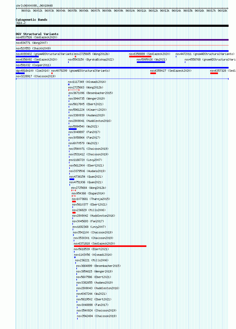Open nsv1117349 (Alsmadi2014) variant
Image resolution: width=236 pixels, height=329 pixels.
87,82
